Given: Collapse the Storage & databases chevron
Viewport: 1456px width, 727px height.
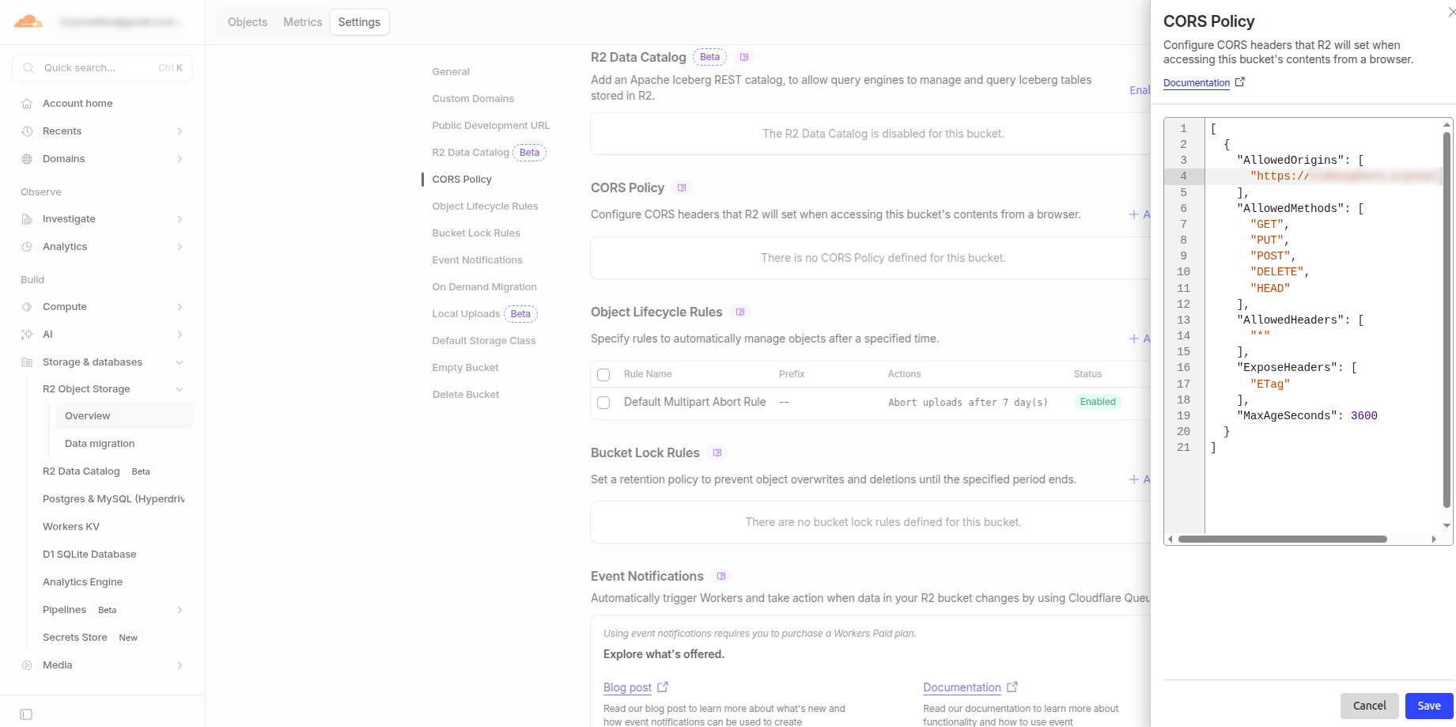Looking at the screenshot, I should coord(180,362).
